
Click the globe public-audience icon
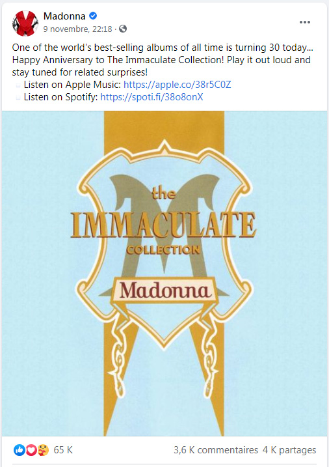point(123,29)
